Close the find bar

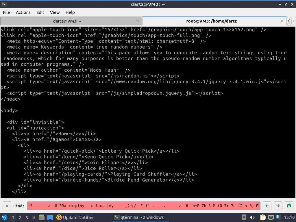pos(7,206)
